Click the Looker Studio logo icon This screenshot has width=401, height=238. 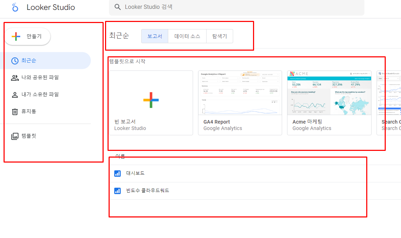[15, 7]
